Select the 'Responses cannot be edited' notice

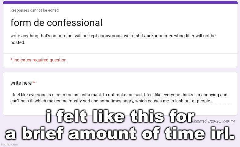tap(35, 10)
